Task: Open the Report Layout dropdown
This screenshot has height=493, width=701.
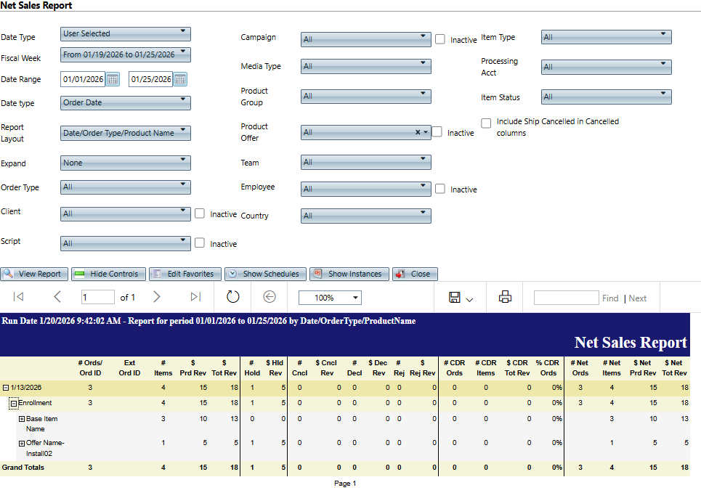Action: click(x=126, y=133)
